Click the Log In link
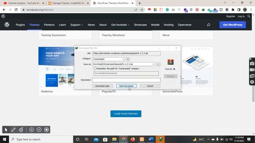The height and width of the screenshot is (143, 255). [241, 16]
